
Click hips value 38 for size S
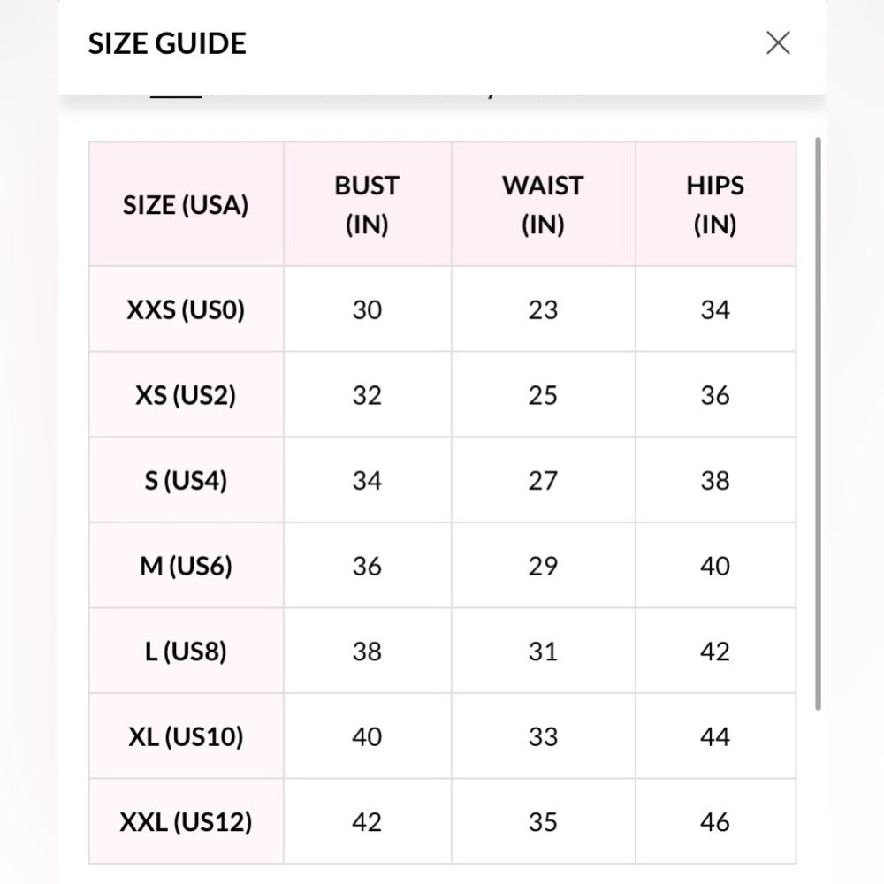[715, 480]
